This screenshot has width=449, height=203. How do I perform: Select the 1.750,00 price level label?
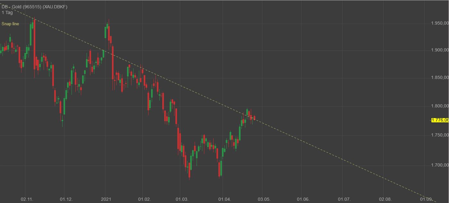point(440,135)
